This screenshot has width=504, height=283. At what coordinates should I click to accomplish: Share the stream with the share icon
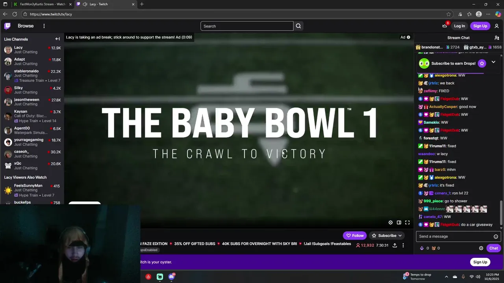coord(395,245)
